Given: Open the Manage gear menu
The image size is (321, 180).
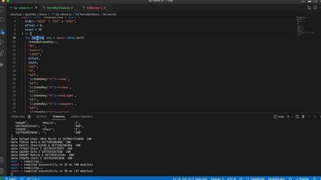Looking at the screenshot, I should point(2,170).
